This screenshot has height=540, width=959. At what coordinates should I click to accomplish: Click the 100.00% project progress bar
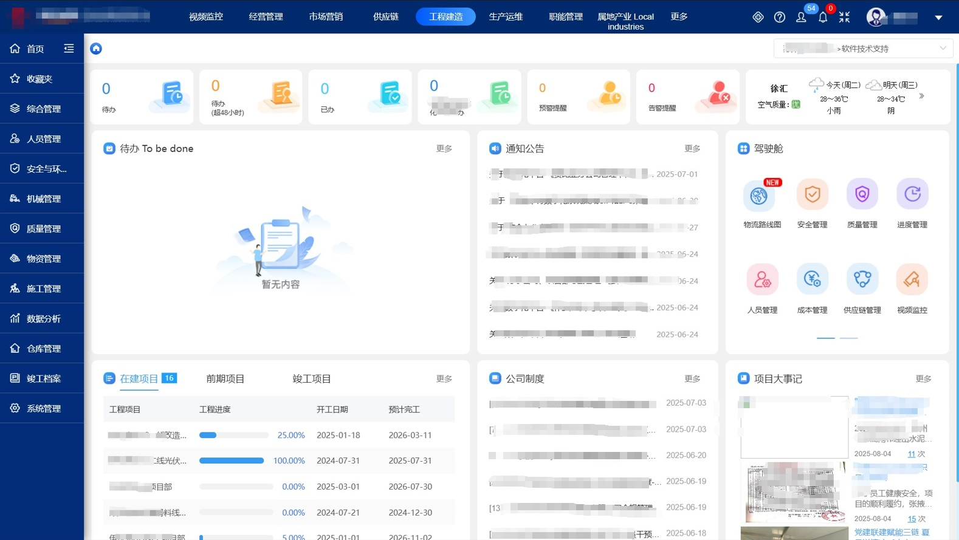pyautogui.click(x=232, y=461)
